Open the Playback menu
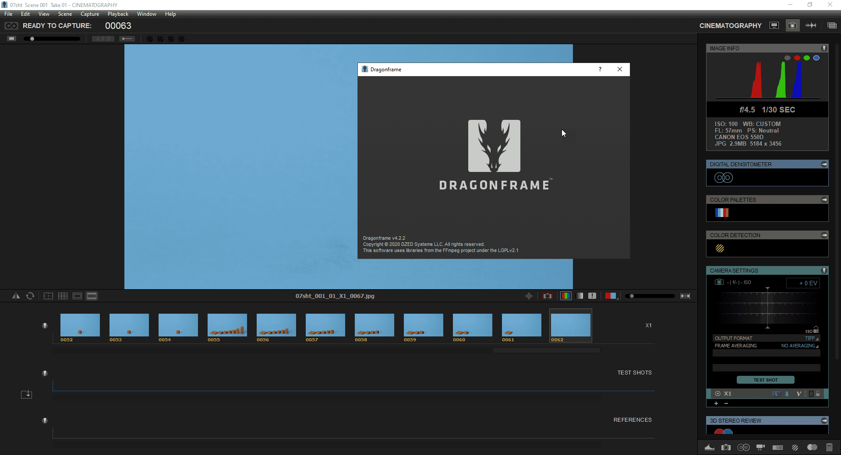This screenshot has width=841, height=455. (118, 14)
